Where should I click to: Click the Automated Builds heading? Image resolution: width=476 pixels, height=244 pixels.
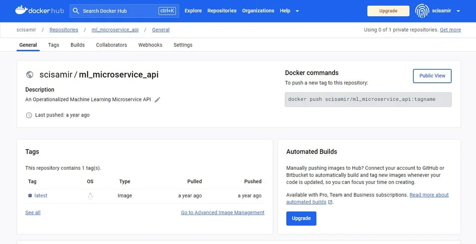point(312,152)
